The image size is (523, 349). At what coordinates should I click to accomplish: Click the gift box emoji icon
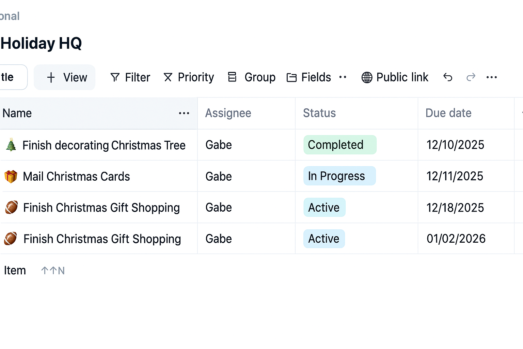(11, 177)
